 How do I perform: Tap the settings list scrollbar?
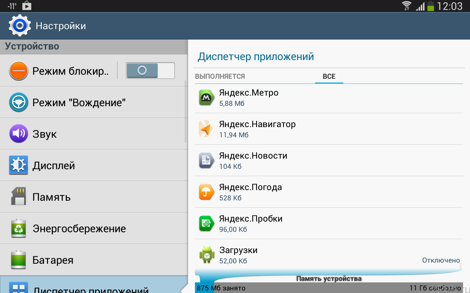coord(186,112)
